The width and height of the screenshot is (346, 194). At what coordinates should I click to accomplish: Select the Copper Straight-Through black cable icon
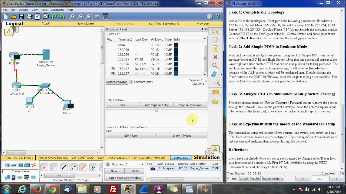(x=64, y=168)
